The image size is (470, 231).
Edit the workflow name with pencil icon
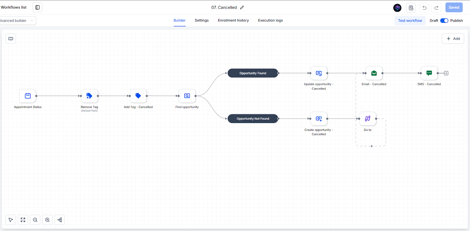pyautogui.click(x=242, y=8)
